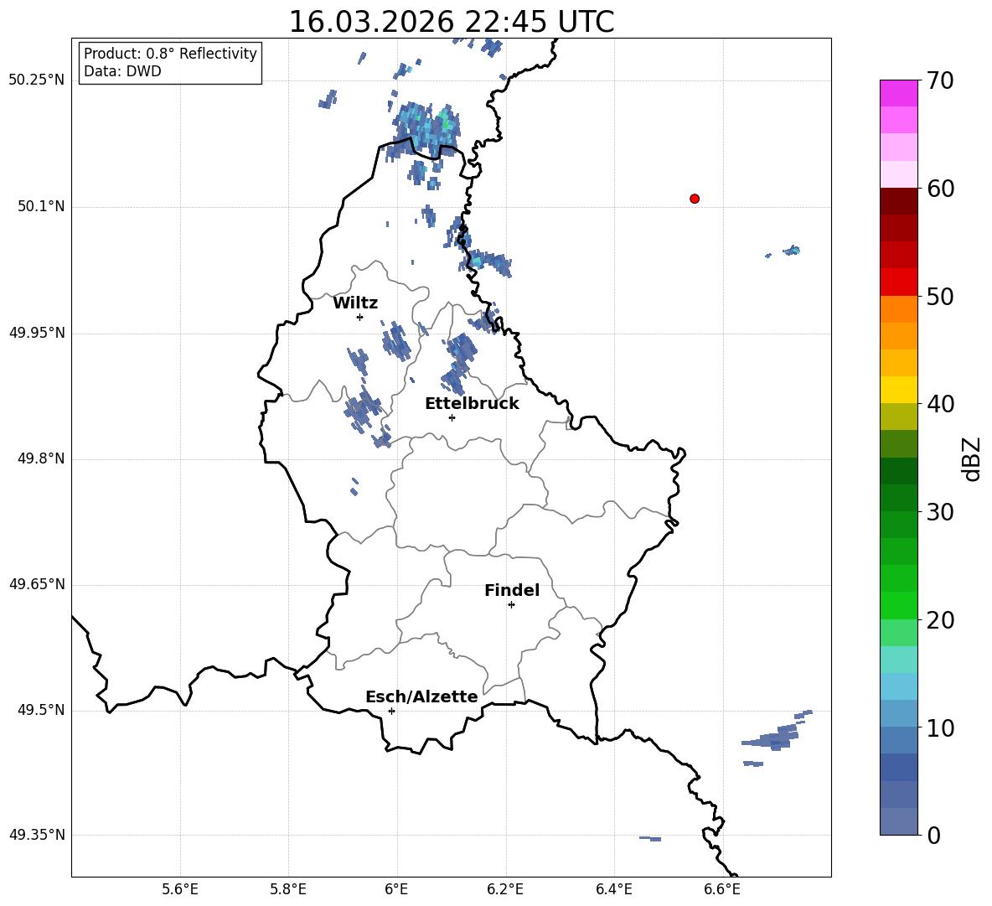Click the largest radar echo cluster on Luxembourg's northern border
The height and width of the screenshot is (906, 992).
click(x=422, y=132)
